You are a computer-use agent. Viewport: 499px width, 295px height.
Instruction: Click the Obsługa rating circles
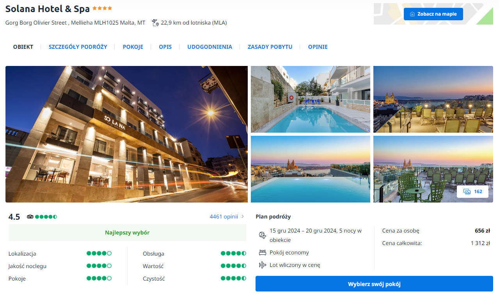[x=233, y=254]
